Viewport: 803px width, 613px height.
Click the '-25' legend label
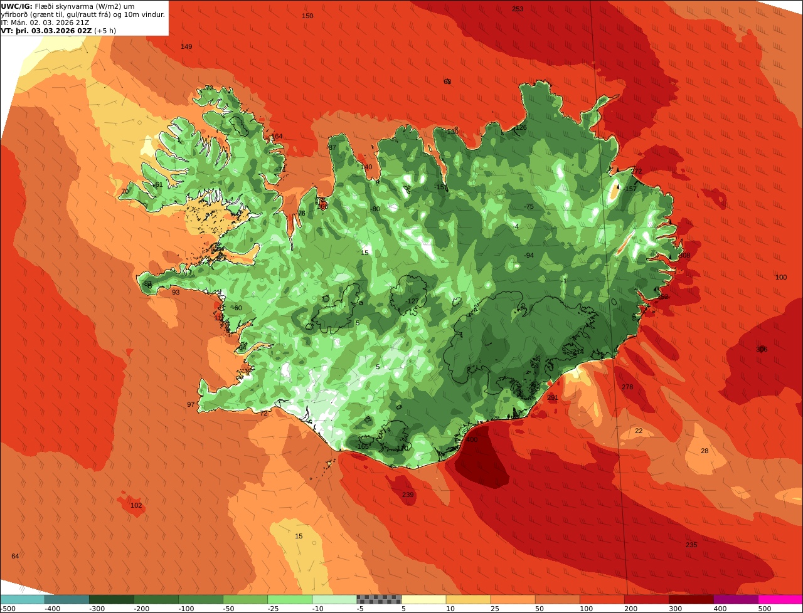pyautogui.click(x=273, y=609)
